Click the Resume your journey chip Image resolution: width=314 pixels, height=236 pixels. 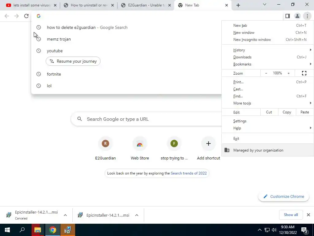tap(73, 61)
